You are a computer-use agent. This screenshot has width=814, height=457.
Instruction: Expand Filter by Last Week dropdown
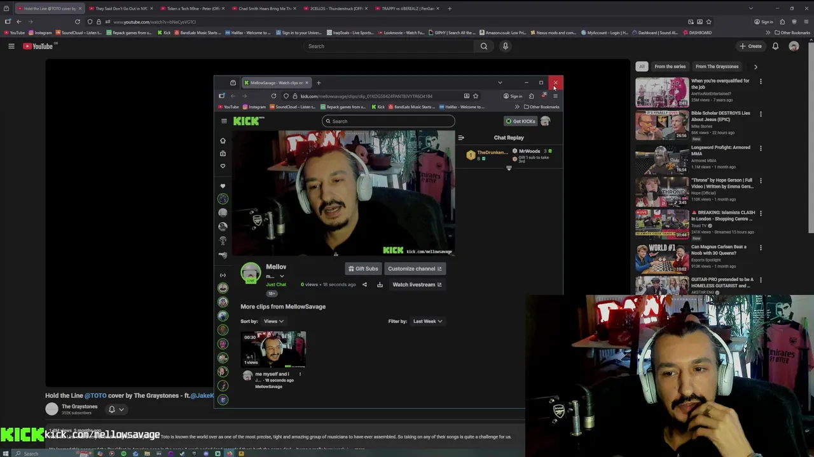point(428,321)
